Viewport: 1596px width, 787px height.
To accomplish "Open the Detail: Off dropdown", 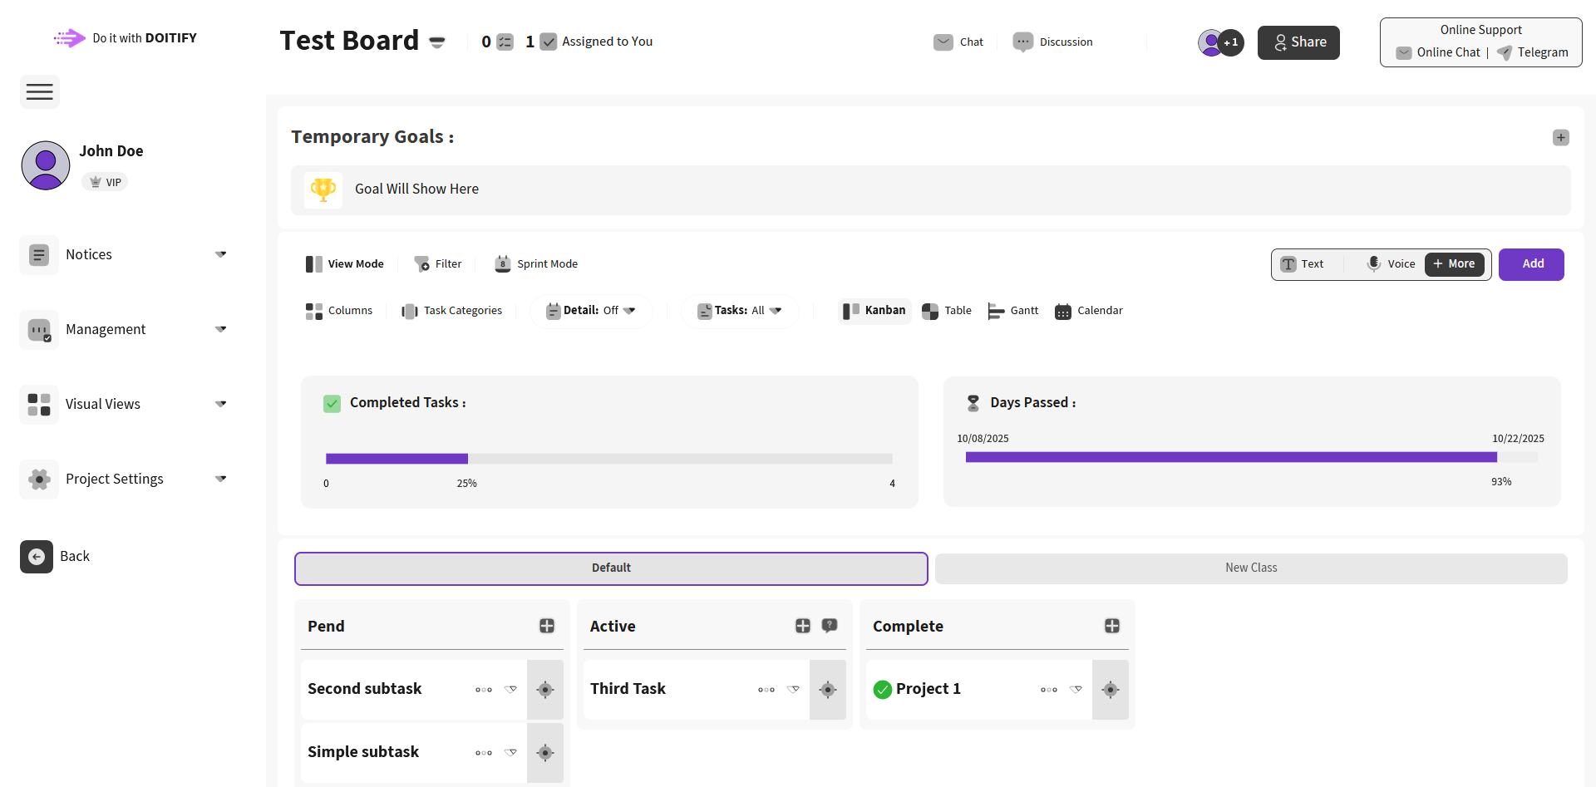I will coord(591,311).
